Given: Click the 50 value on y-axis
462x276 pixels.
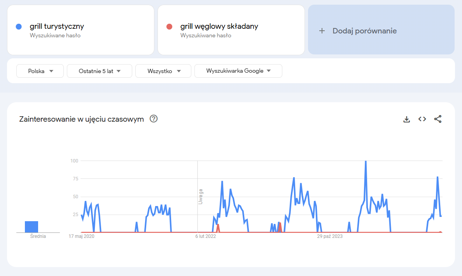Looking at the screenshot, I should pos(75,197).
